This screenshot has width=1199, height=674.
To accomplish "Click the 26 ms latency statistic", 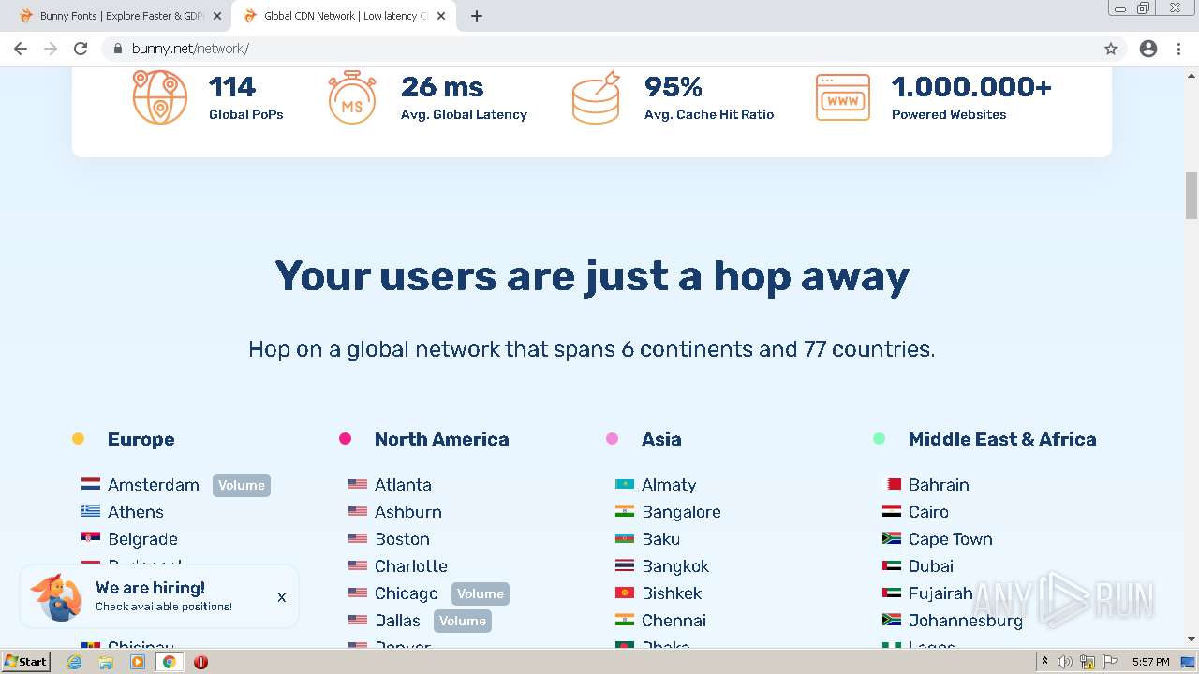I will pos(464,97).
